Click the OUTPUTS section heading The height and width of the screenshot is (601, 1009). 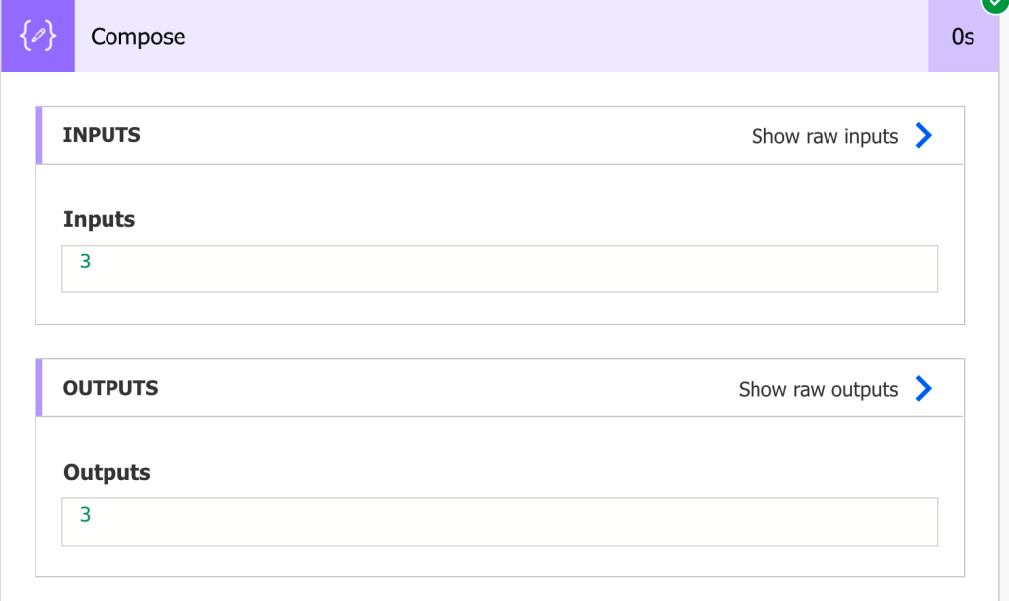110,388
